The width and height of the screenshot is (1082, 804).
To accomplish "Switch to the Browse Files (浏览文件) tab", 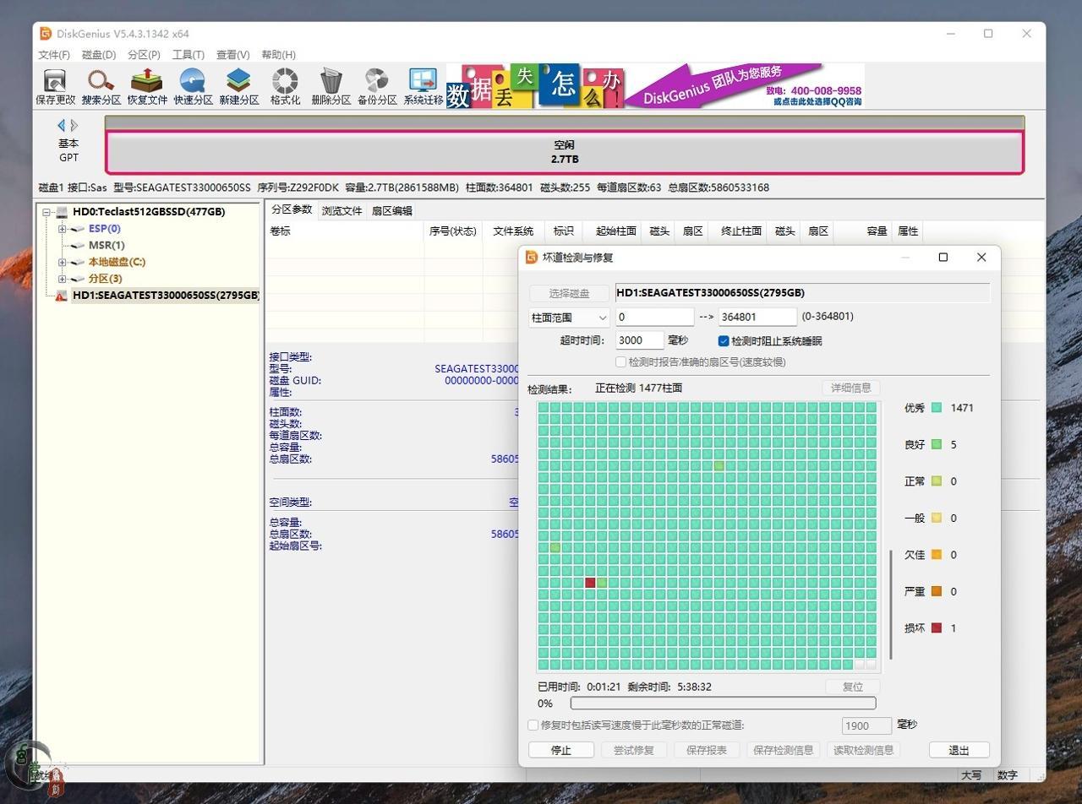I will 342,211.
